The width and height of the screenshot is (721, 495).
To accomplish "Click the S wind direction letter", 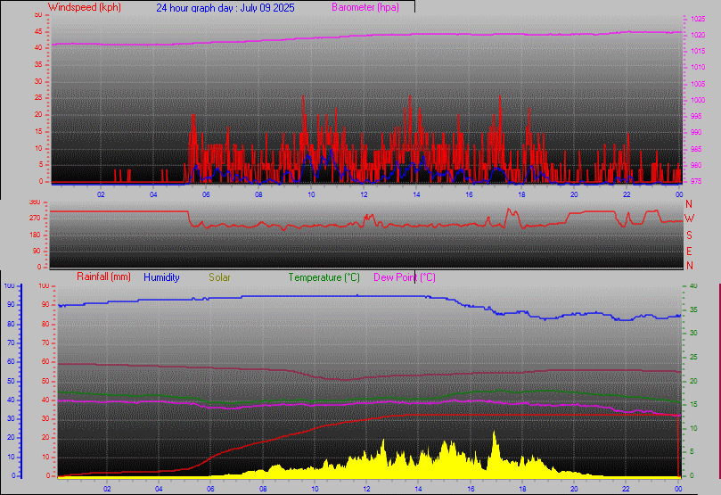I will click(x=689, y=235).
